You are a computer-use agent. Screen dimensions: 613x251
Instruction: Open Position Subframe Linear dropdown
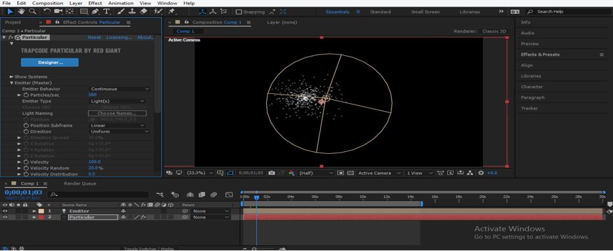click(118, 126)
